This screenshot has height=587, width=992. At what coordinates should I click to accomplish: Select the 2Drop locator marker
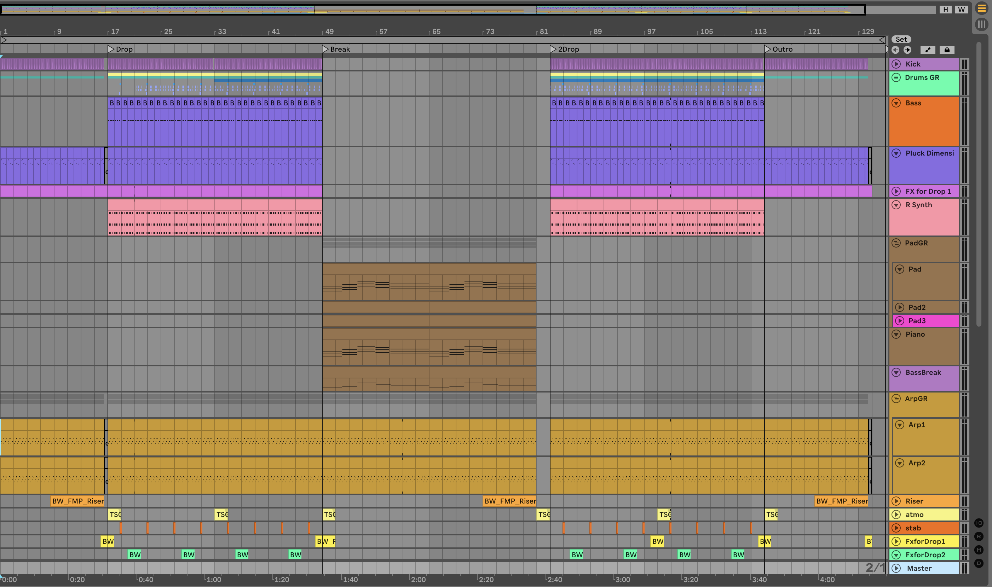tap(553, 49)
